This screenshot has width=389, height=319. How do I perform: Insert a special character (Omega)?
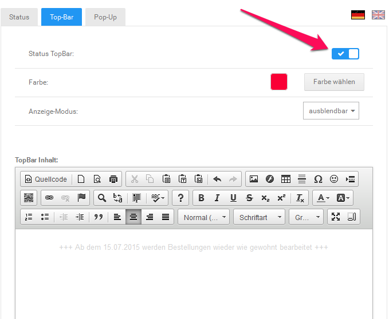318,179
